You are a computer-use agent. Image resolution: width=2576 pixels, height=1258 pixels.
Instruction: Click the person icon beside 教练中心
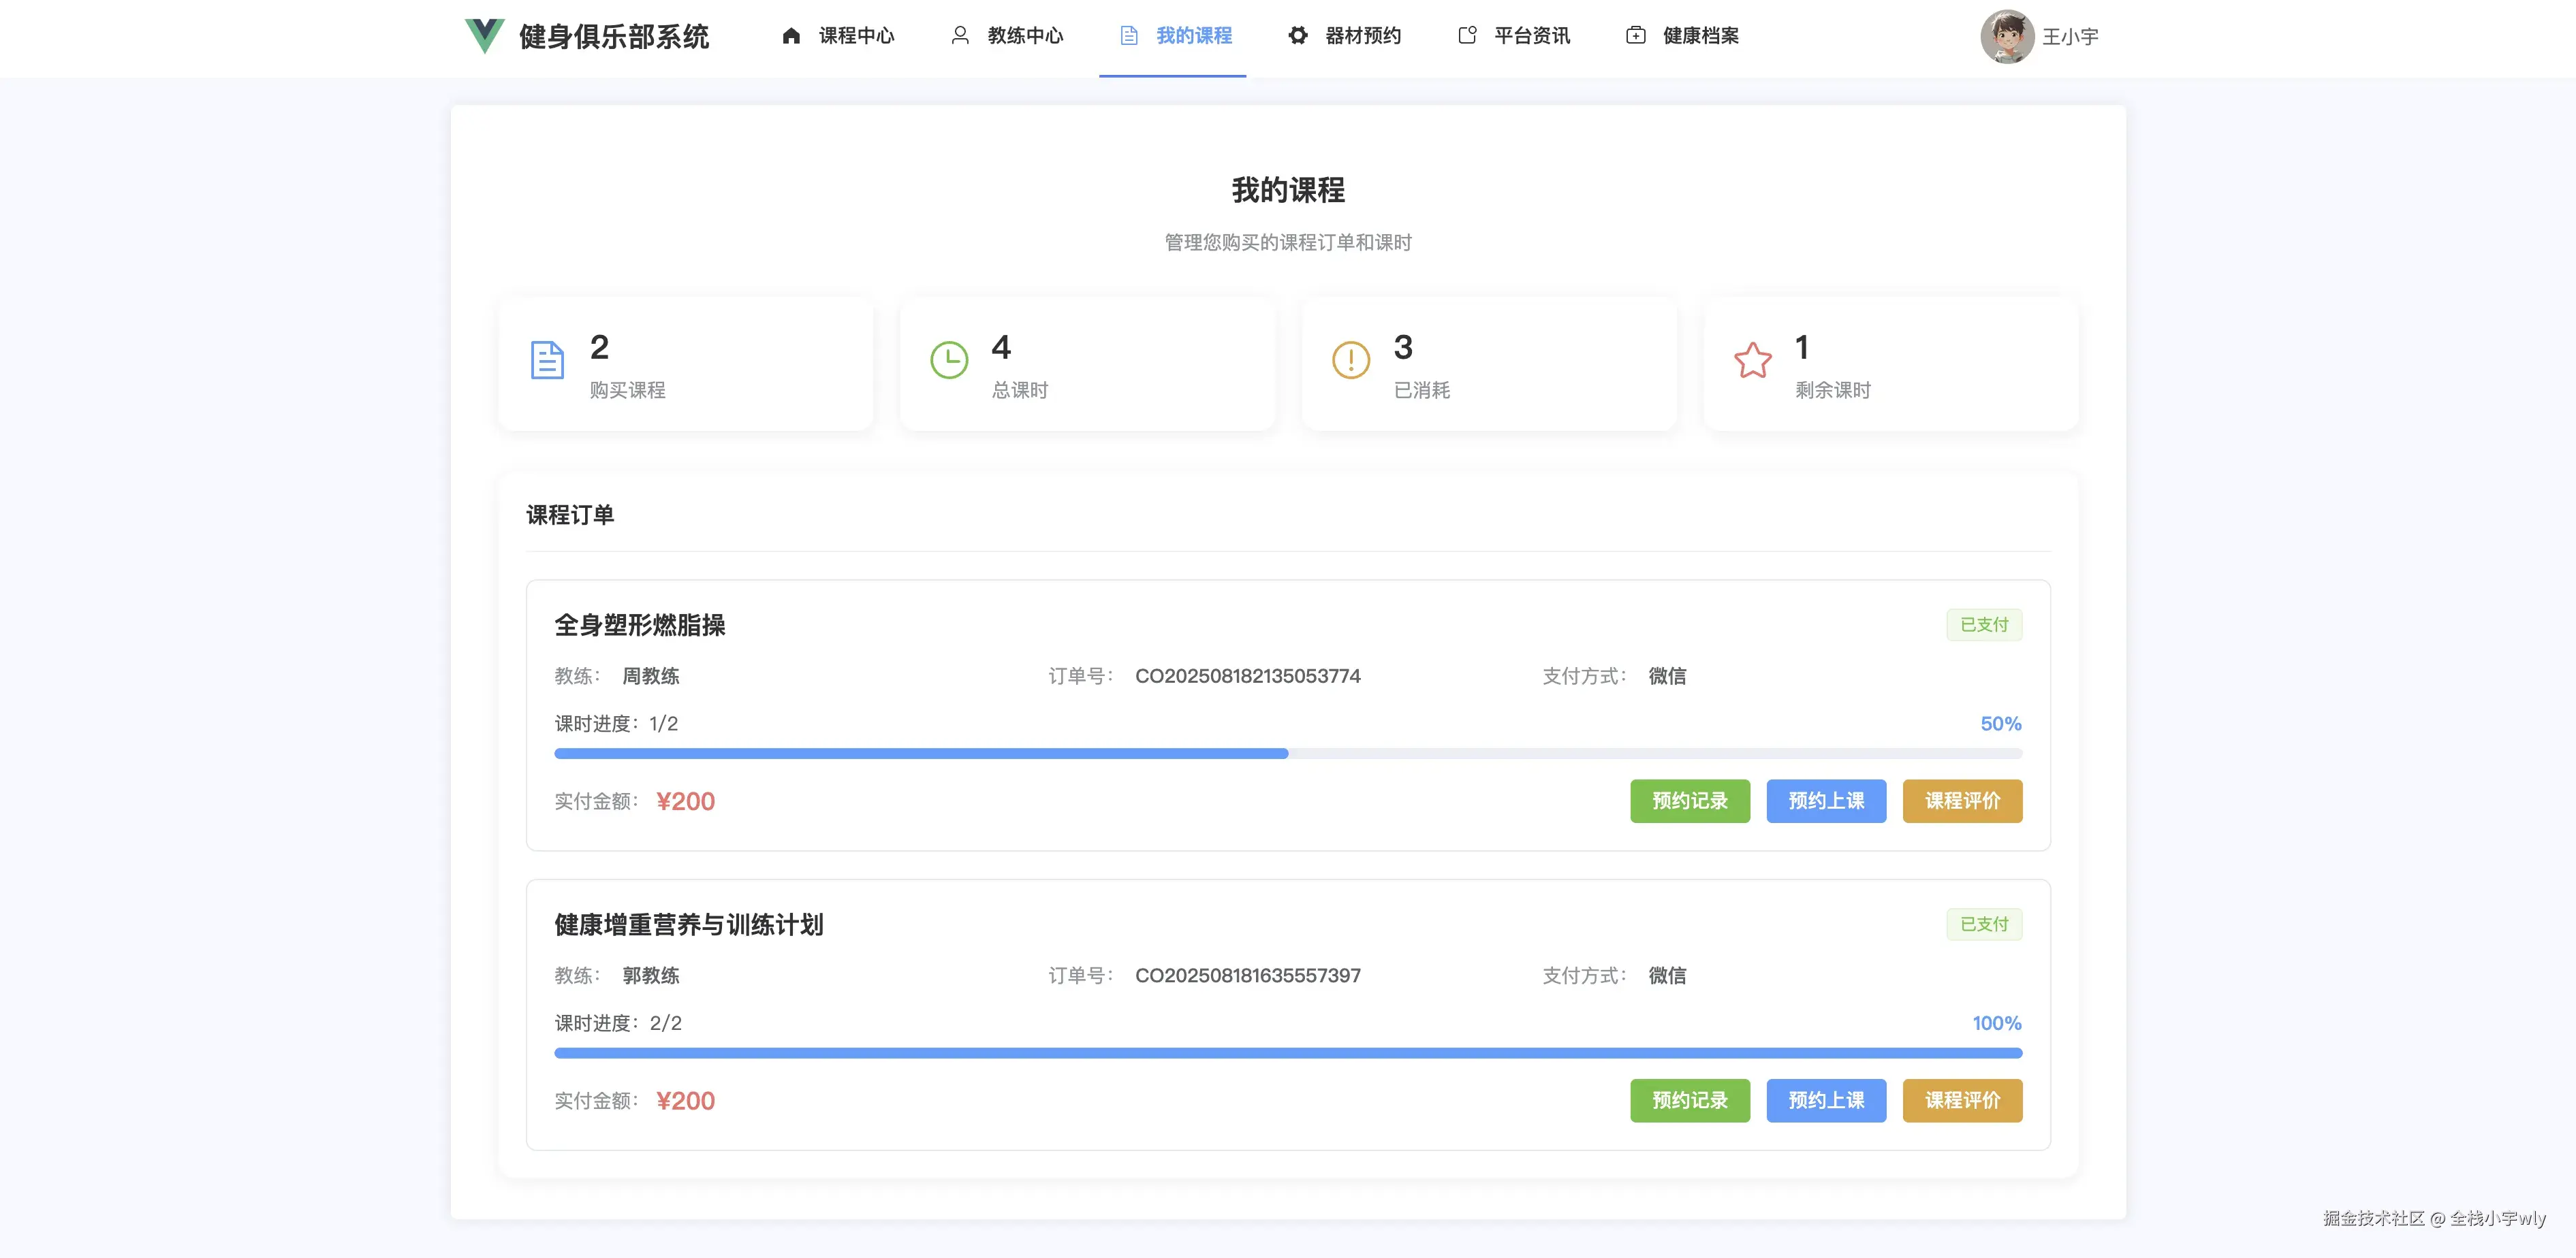point(959,36)
